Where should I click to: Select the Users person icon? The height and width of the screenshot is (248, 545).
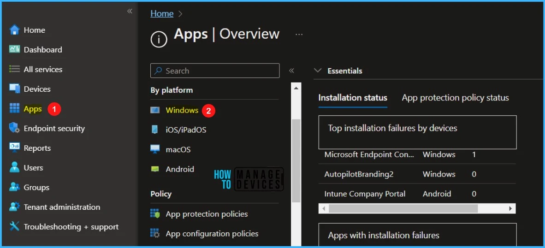point(15,167)
